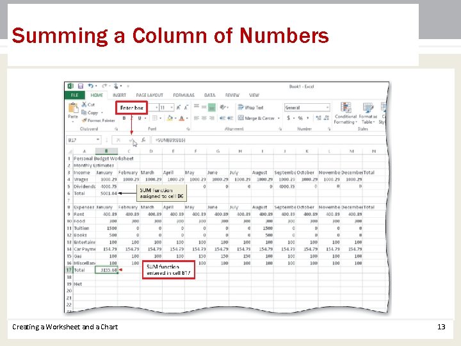Viewport: 461px width, 346px height.
Task: Open the FILE tab
Action: point(75,95)
